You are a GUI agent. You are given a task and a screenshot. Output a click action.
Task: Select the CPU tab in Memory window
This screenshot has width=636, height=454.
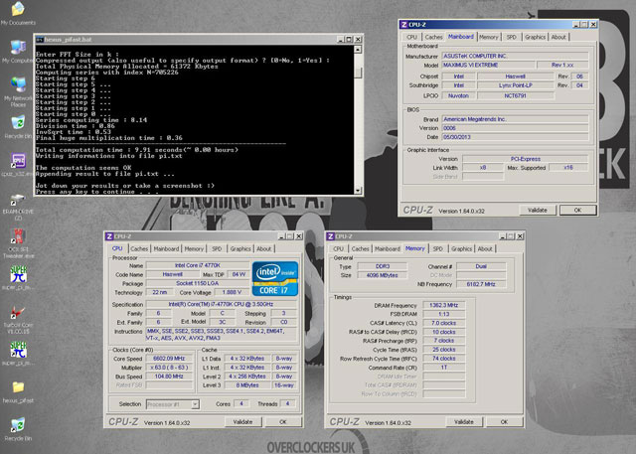point(340,249)
